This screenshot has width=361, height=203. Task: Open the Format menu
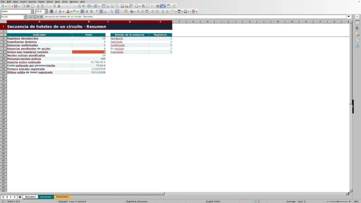[32, 2]
